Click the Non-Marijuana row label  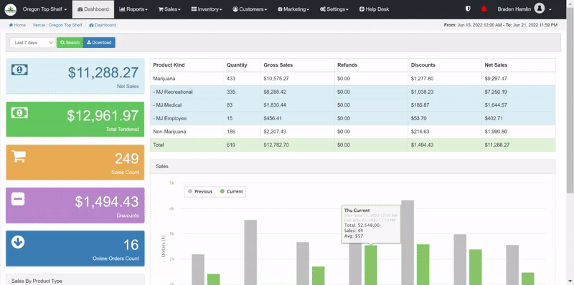coord(169,132)
